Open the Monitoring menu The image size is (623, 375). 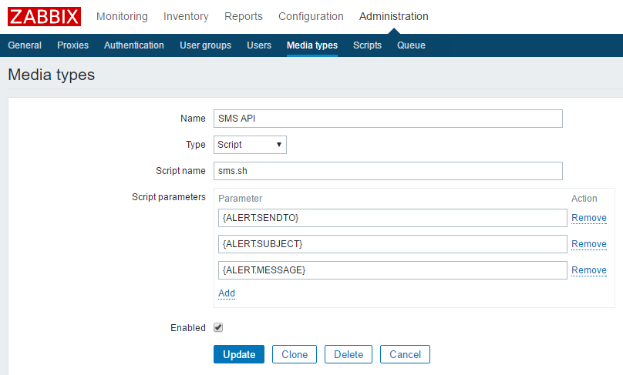coord(122,16)
